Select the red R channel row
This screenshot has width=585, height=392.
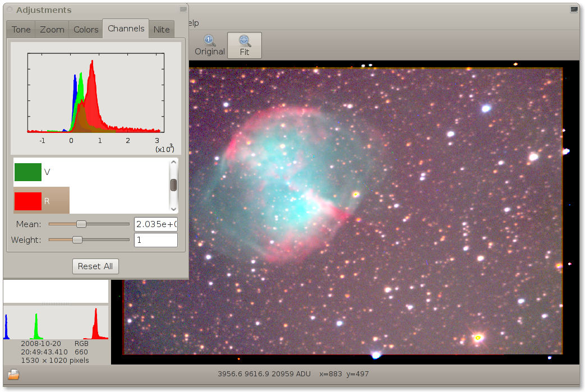[x=42, y=200]
